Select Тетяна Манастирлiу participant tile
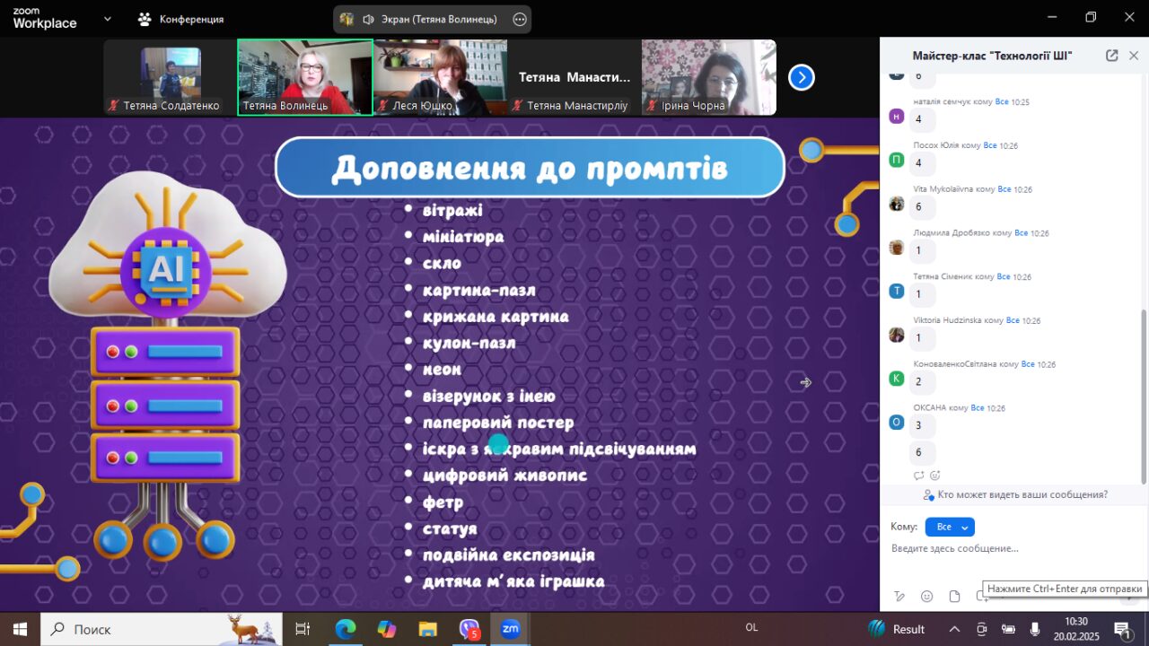The width and height of the screenshot is (1149, 646). 574,77
